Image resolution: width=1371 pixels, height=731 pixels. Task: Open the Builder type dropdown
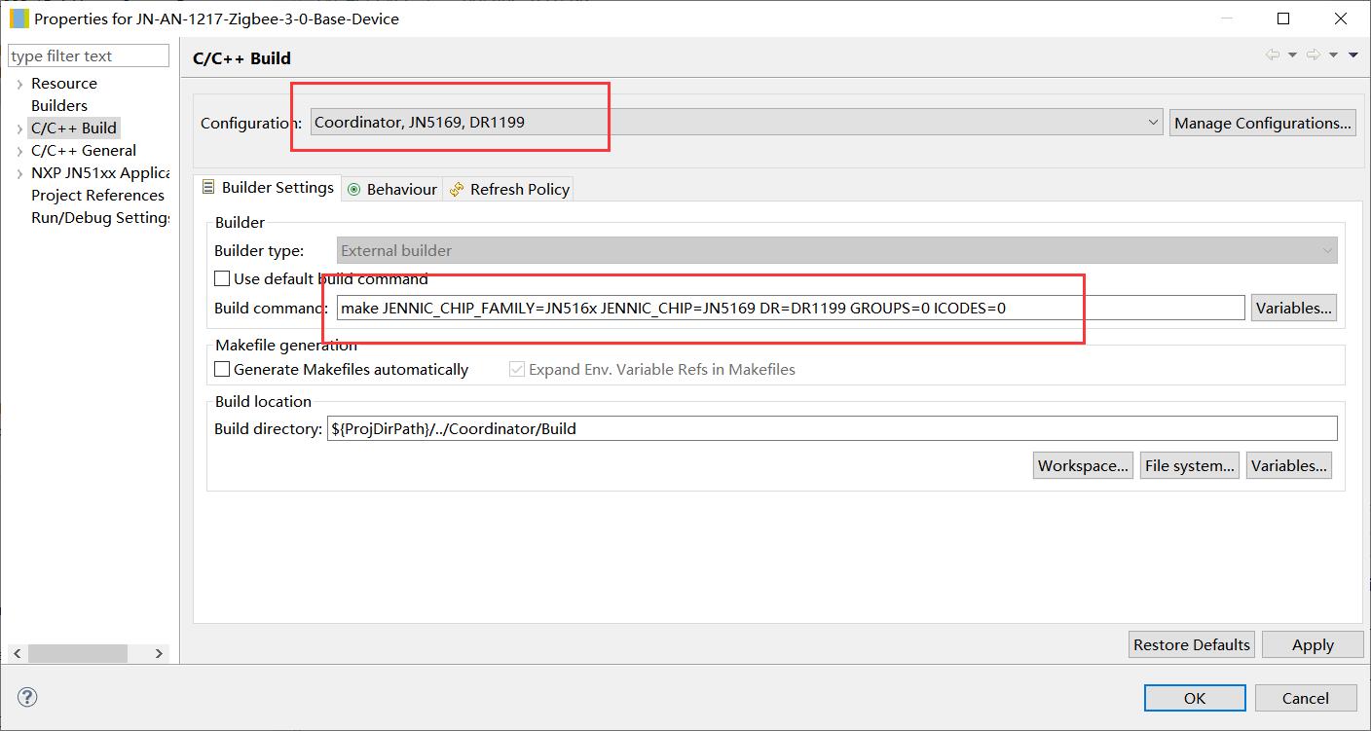[x=837, y=250]
